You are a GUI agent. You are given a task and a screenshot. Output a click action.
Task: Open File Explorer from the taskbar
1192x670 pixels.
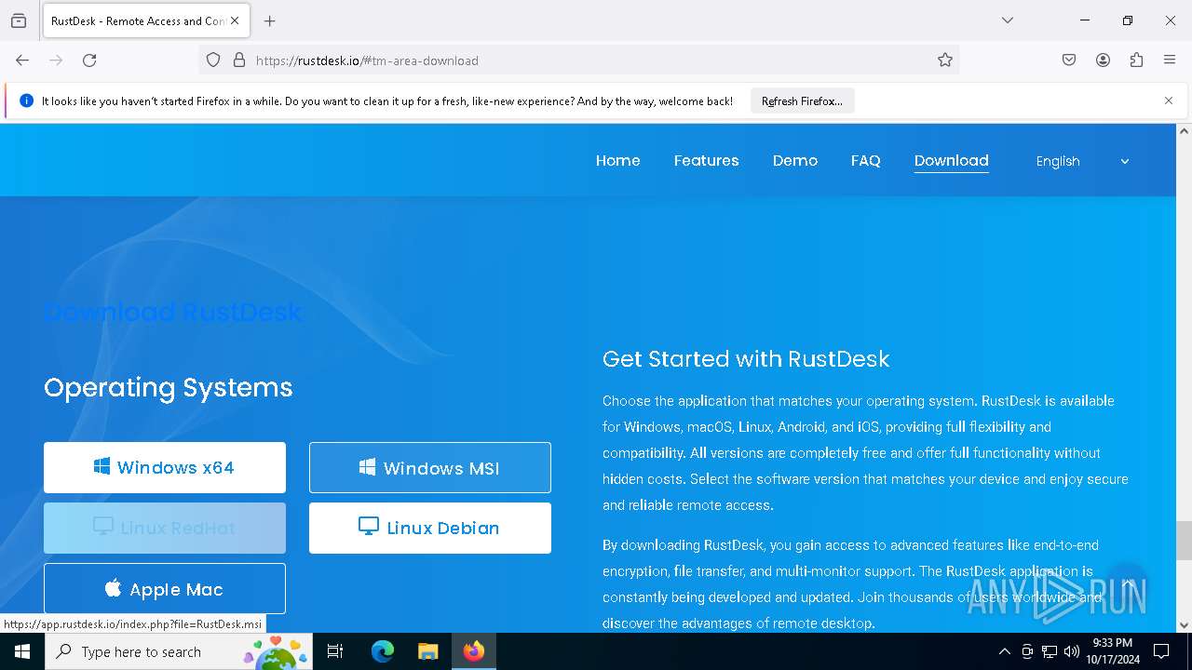pyautogui.click(x=427, y=651)
